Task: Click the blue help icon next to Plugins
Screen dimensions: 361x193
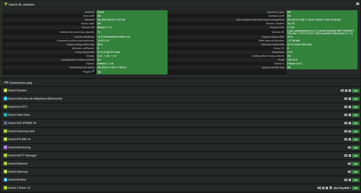Action: [93, 71]
